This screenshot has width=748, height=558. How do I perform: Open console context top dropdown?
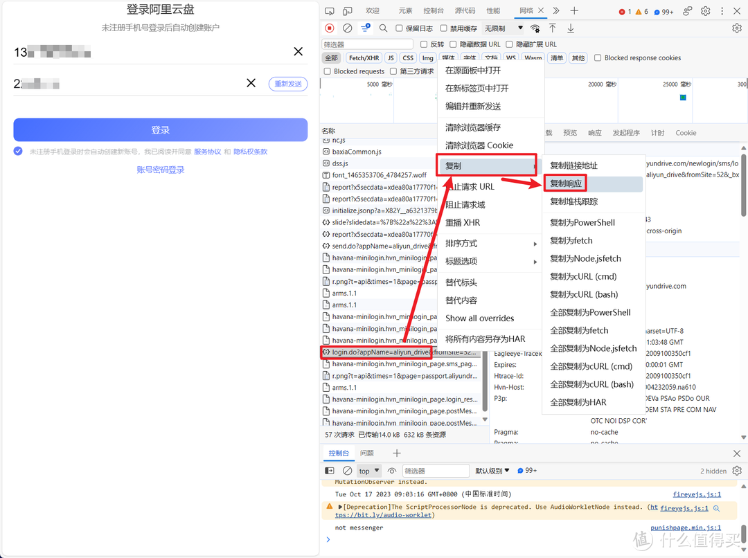tap(369, 471)
